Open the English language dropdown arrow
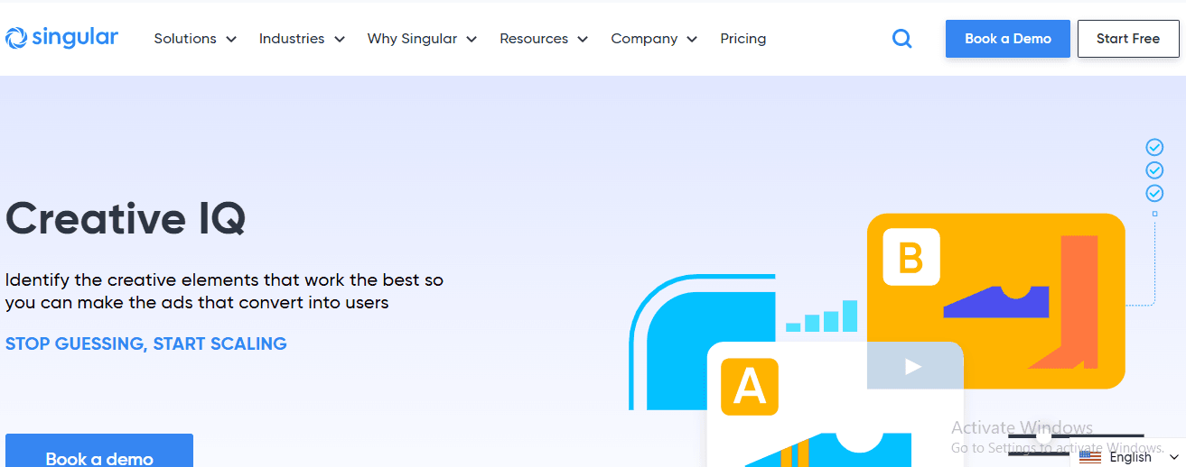This screenshot has height=467, width=1186. (1173, 458)
